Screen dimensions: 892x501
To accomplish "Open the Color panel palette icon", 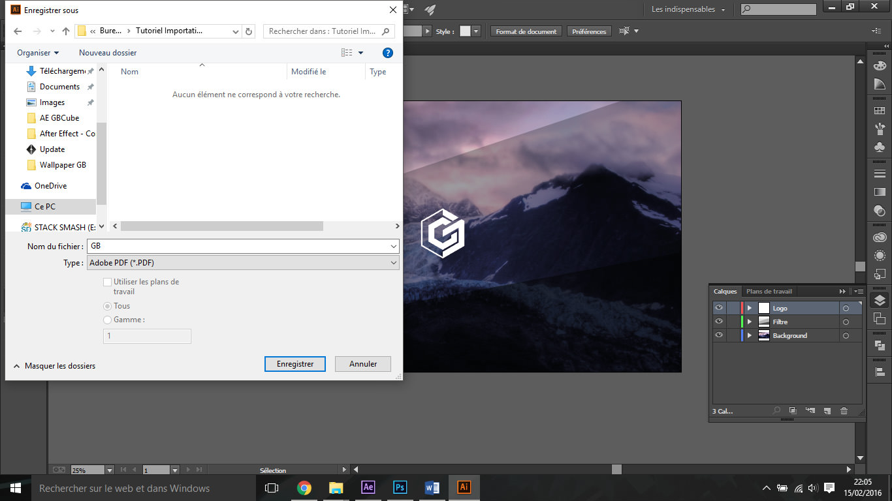I will point(880,65).
